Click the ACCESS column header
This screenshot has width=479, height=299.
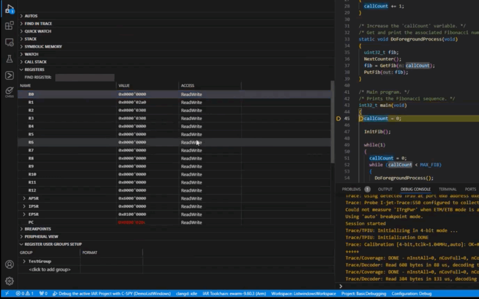(187, 86)
